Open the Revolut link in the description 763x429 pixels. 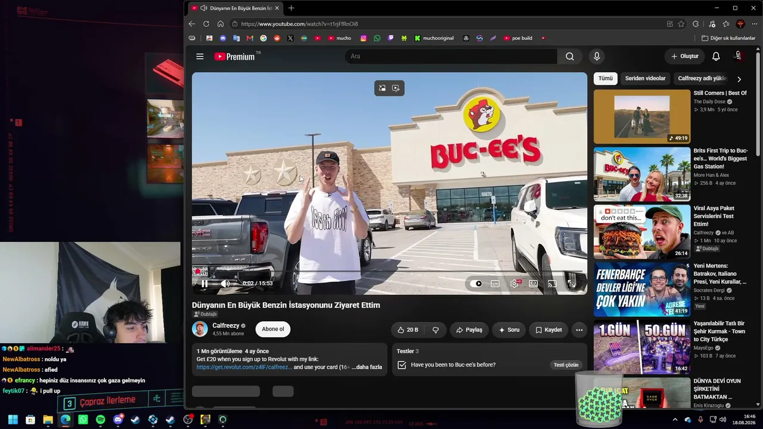244,367
